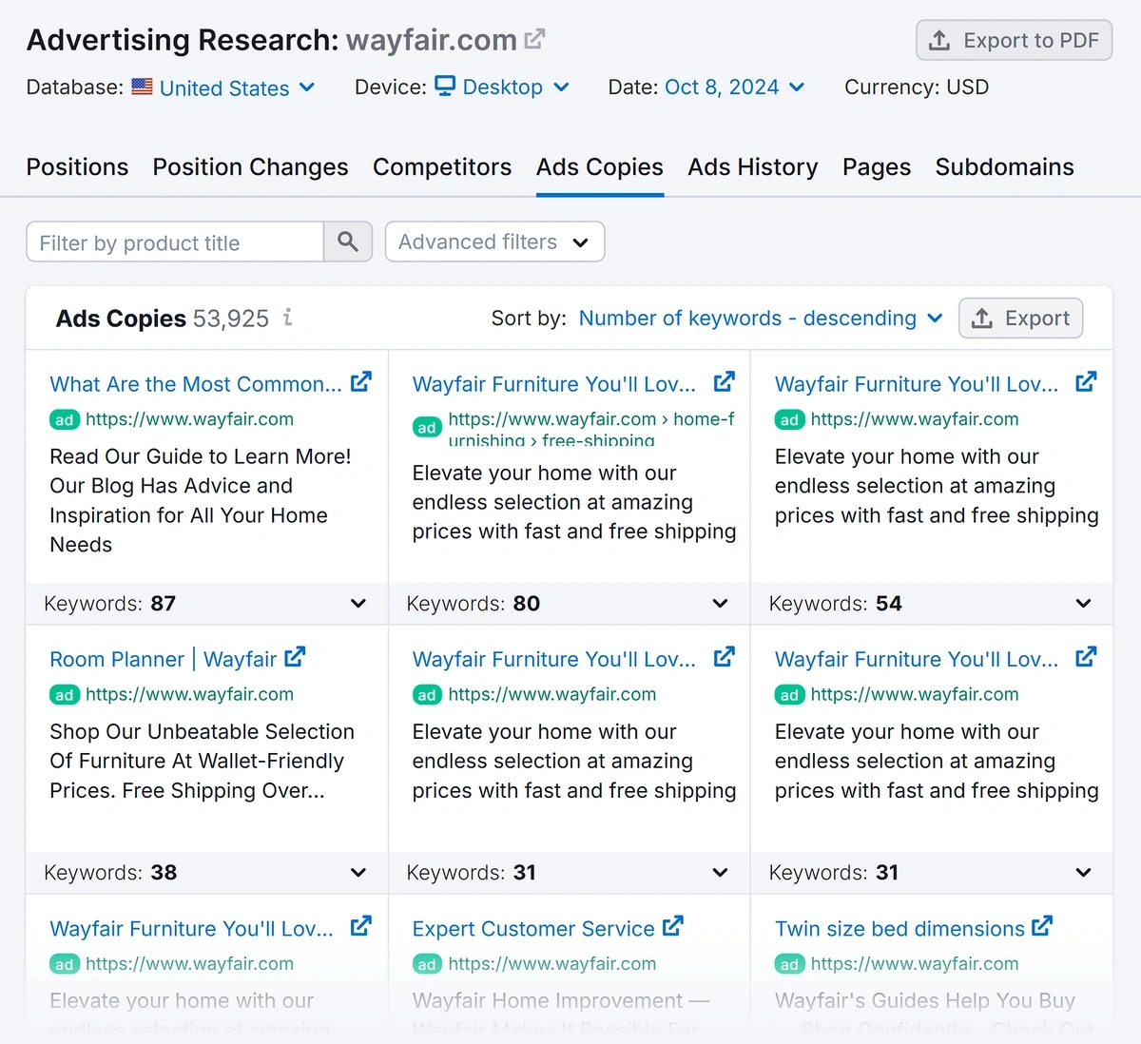This screenshot has height=1044, width=1141.
Task: Open the Advanced filters dropdown
Action: click(x=494, y=242)
